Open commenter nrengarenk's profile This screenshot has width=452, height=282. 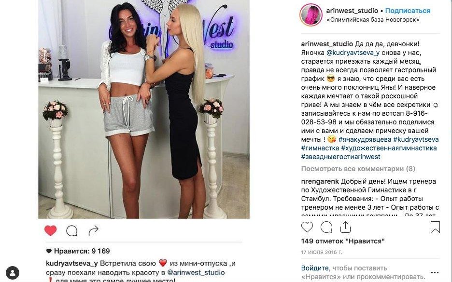coord(320,182)
